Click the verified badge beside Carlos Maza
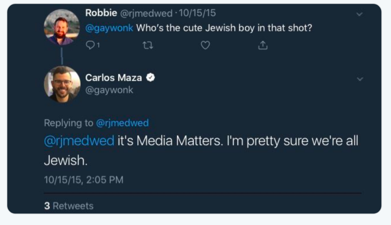This screenshot has height=225, width=391. coord(150,77)
